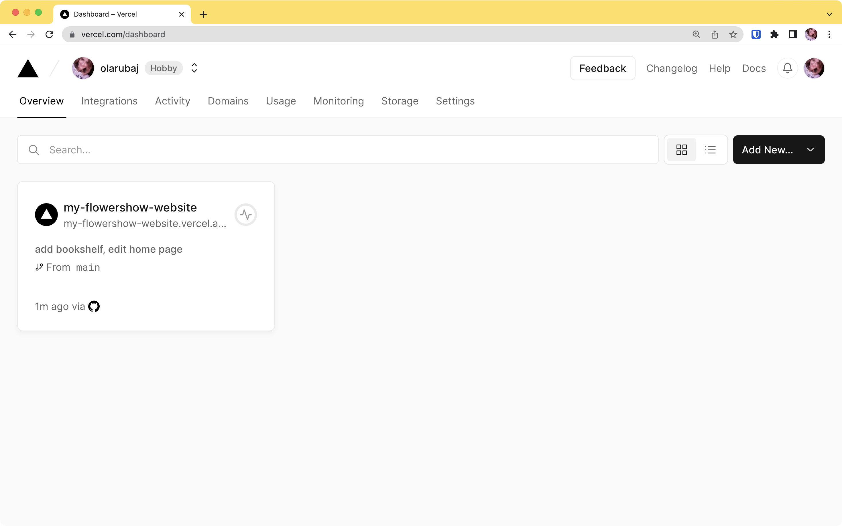This screenshot has width=842, height=526.
Task: Click the grid view toggle icon
Action: [x=681, y=150]
